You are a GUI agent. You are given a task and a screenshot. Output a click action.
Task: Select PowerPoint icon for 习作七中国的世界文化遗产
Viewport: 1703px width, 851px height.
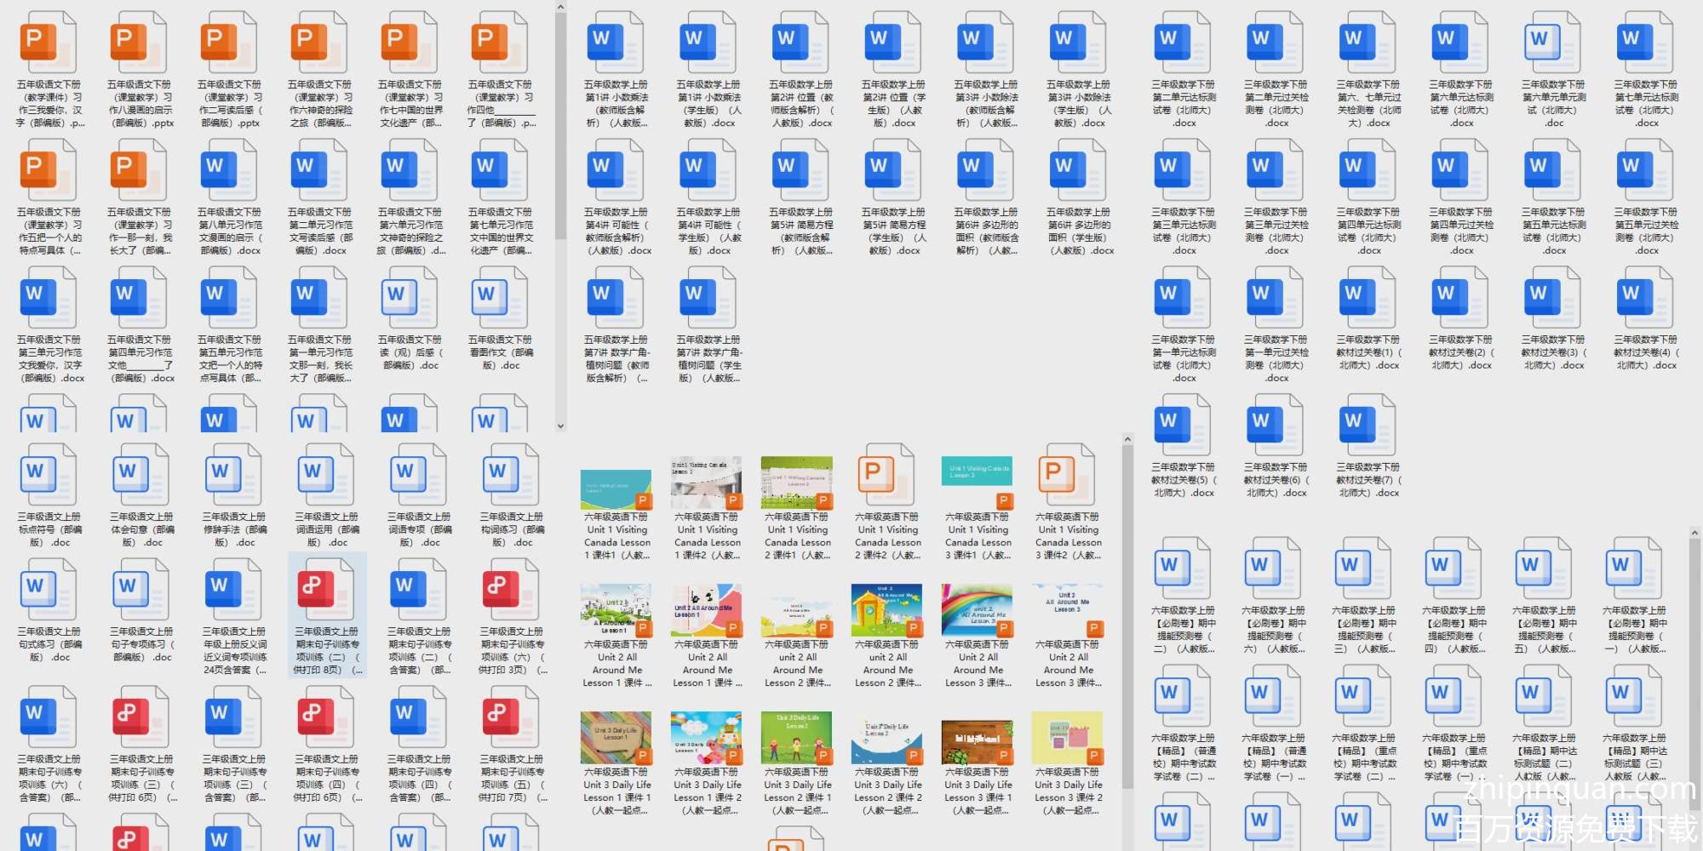410,41
